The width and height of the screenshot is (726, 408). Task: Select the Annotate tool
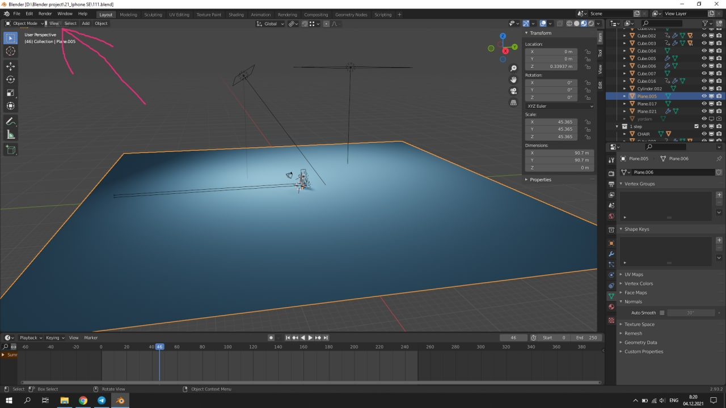pyautogui.click(x=10, y=121)
